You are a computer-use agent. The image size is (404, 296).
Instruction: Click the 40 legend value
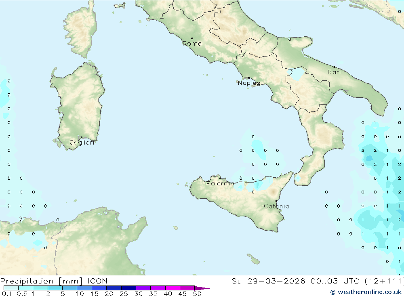coord(168,294)
